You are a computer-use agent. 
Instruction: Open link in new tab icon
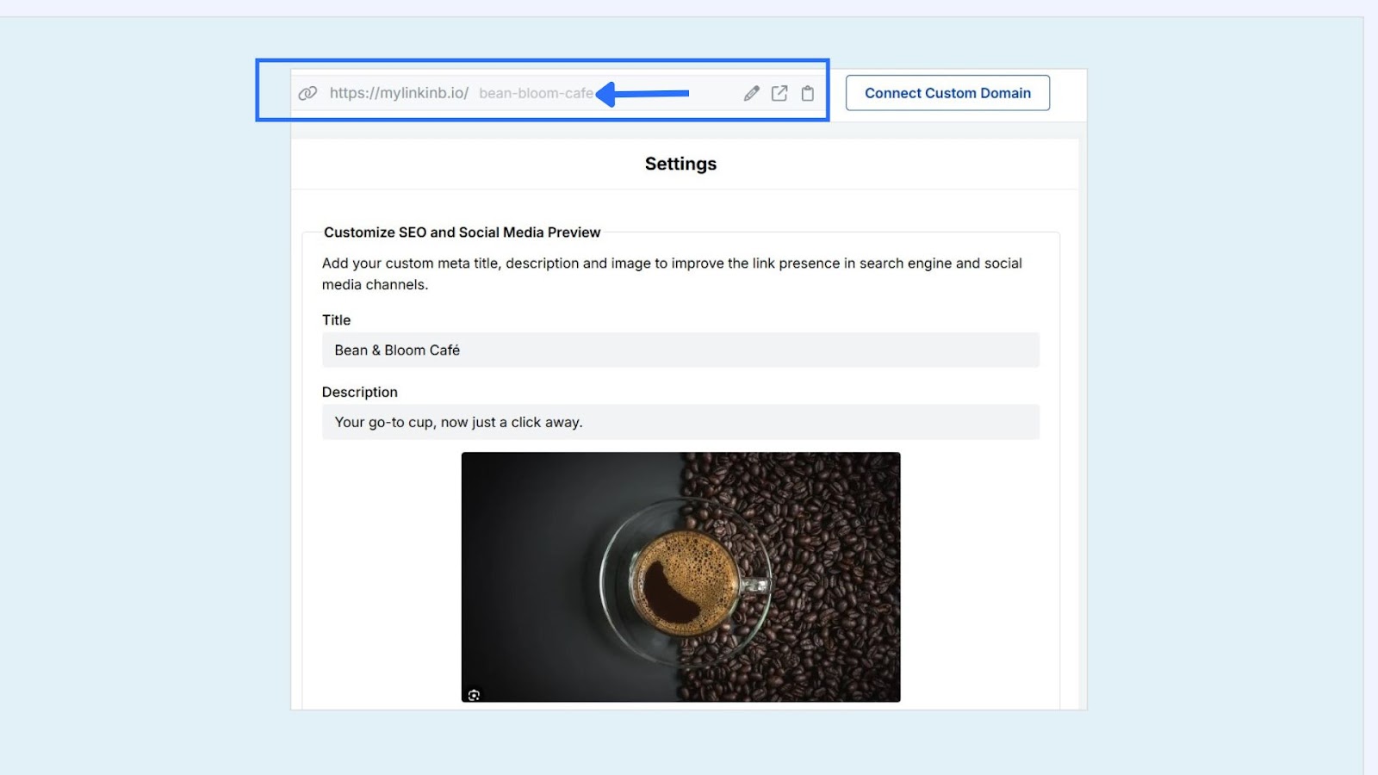click(x=779, y=93)
